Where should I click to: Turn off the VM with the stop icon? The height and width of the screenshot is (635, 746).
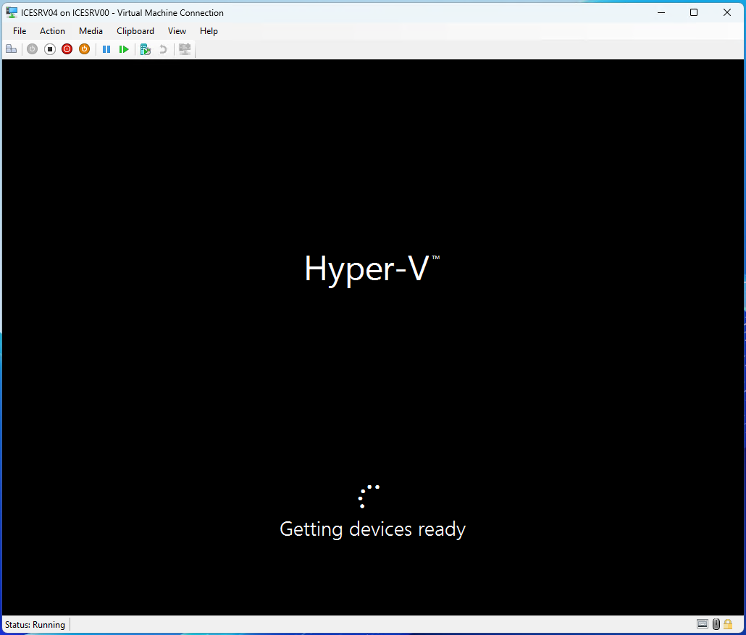49,49
